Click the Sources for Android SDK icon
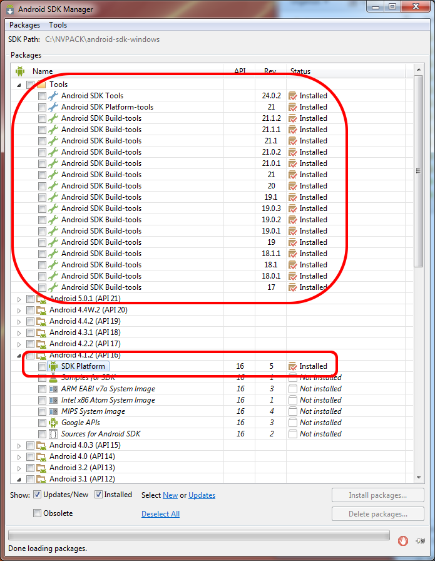 point(53,434)
